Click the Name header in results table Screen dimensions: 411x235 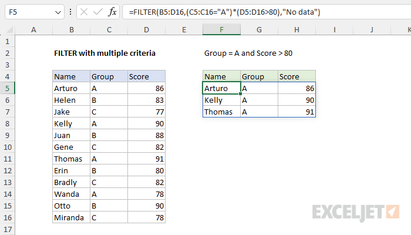tap(221, 76)
